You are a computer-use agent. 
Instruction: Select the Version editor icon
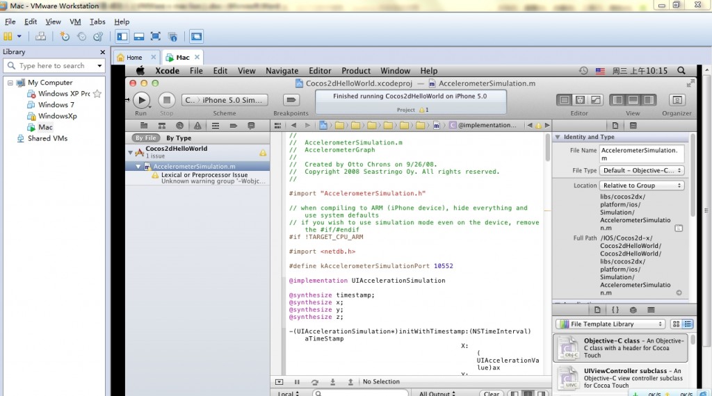pyautogui.click(x=595, y=100)
